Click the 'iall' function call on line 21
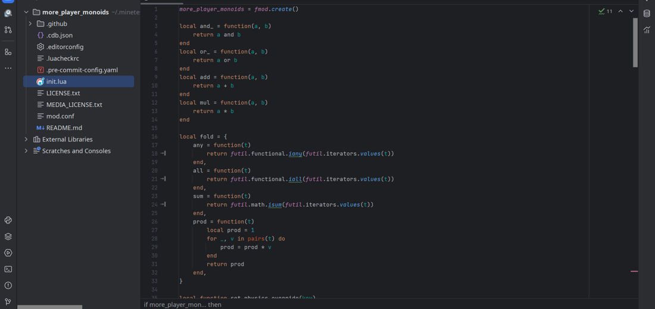655x309 pixels. point(295,179)
